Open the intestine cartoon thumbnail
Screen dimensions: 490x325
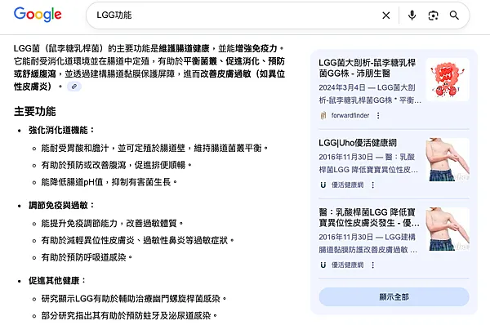point(448,79)
